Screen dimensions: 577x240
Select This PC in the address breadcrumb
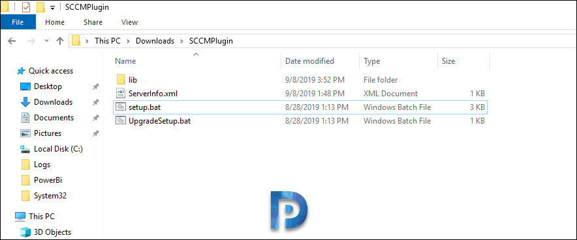pyautogui.click(x=107, y=41)
